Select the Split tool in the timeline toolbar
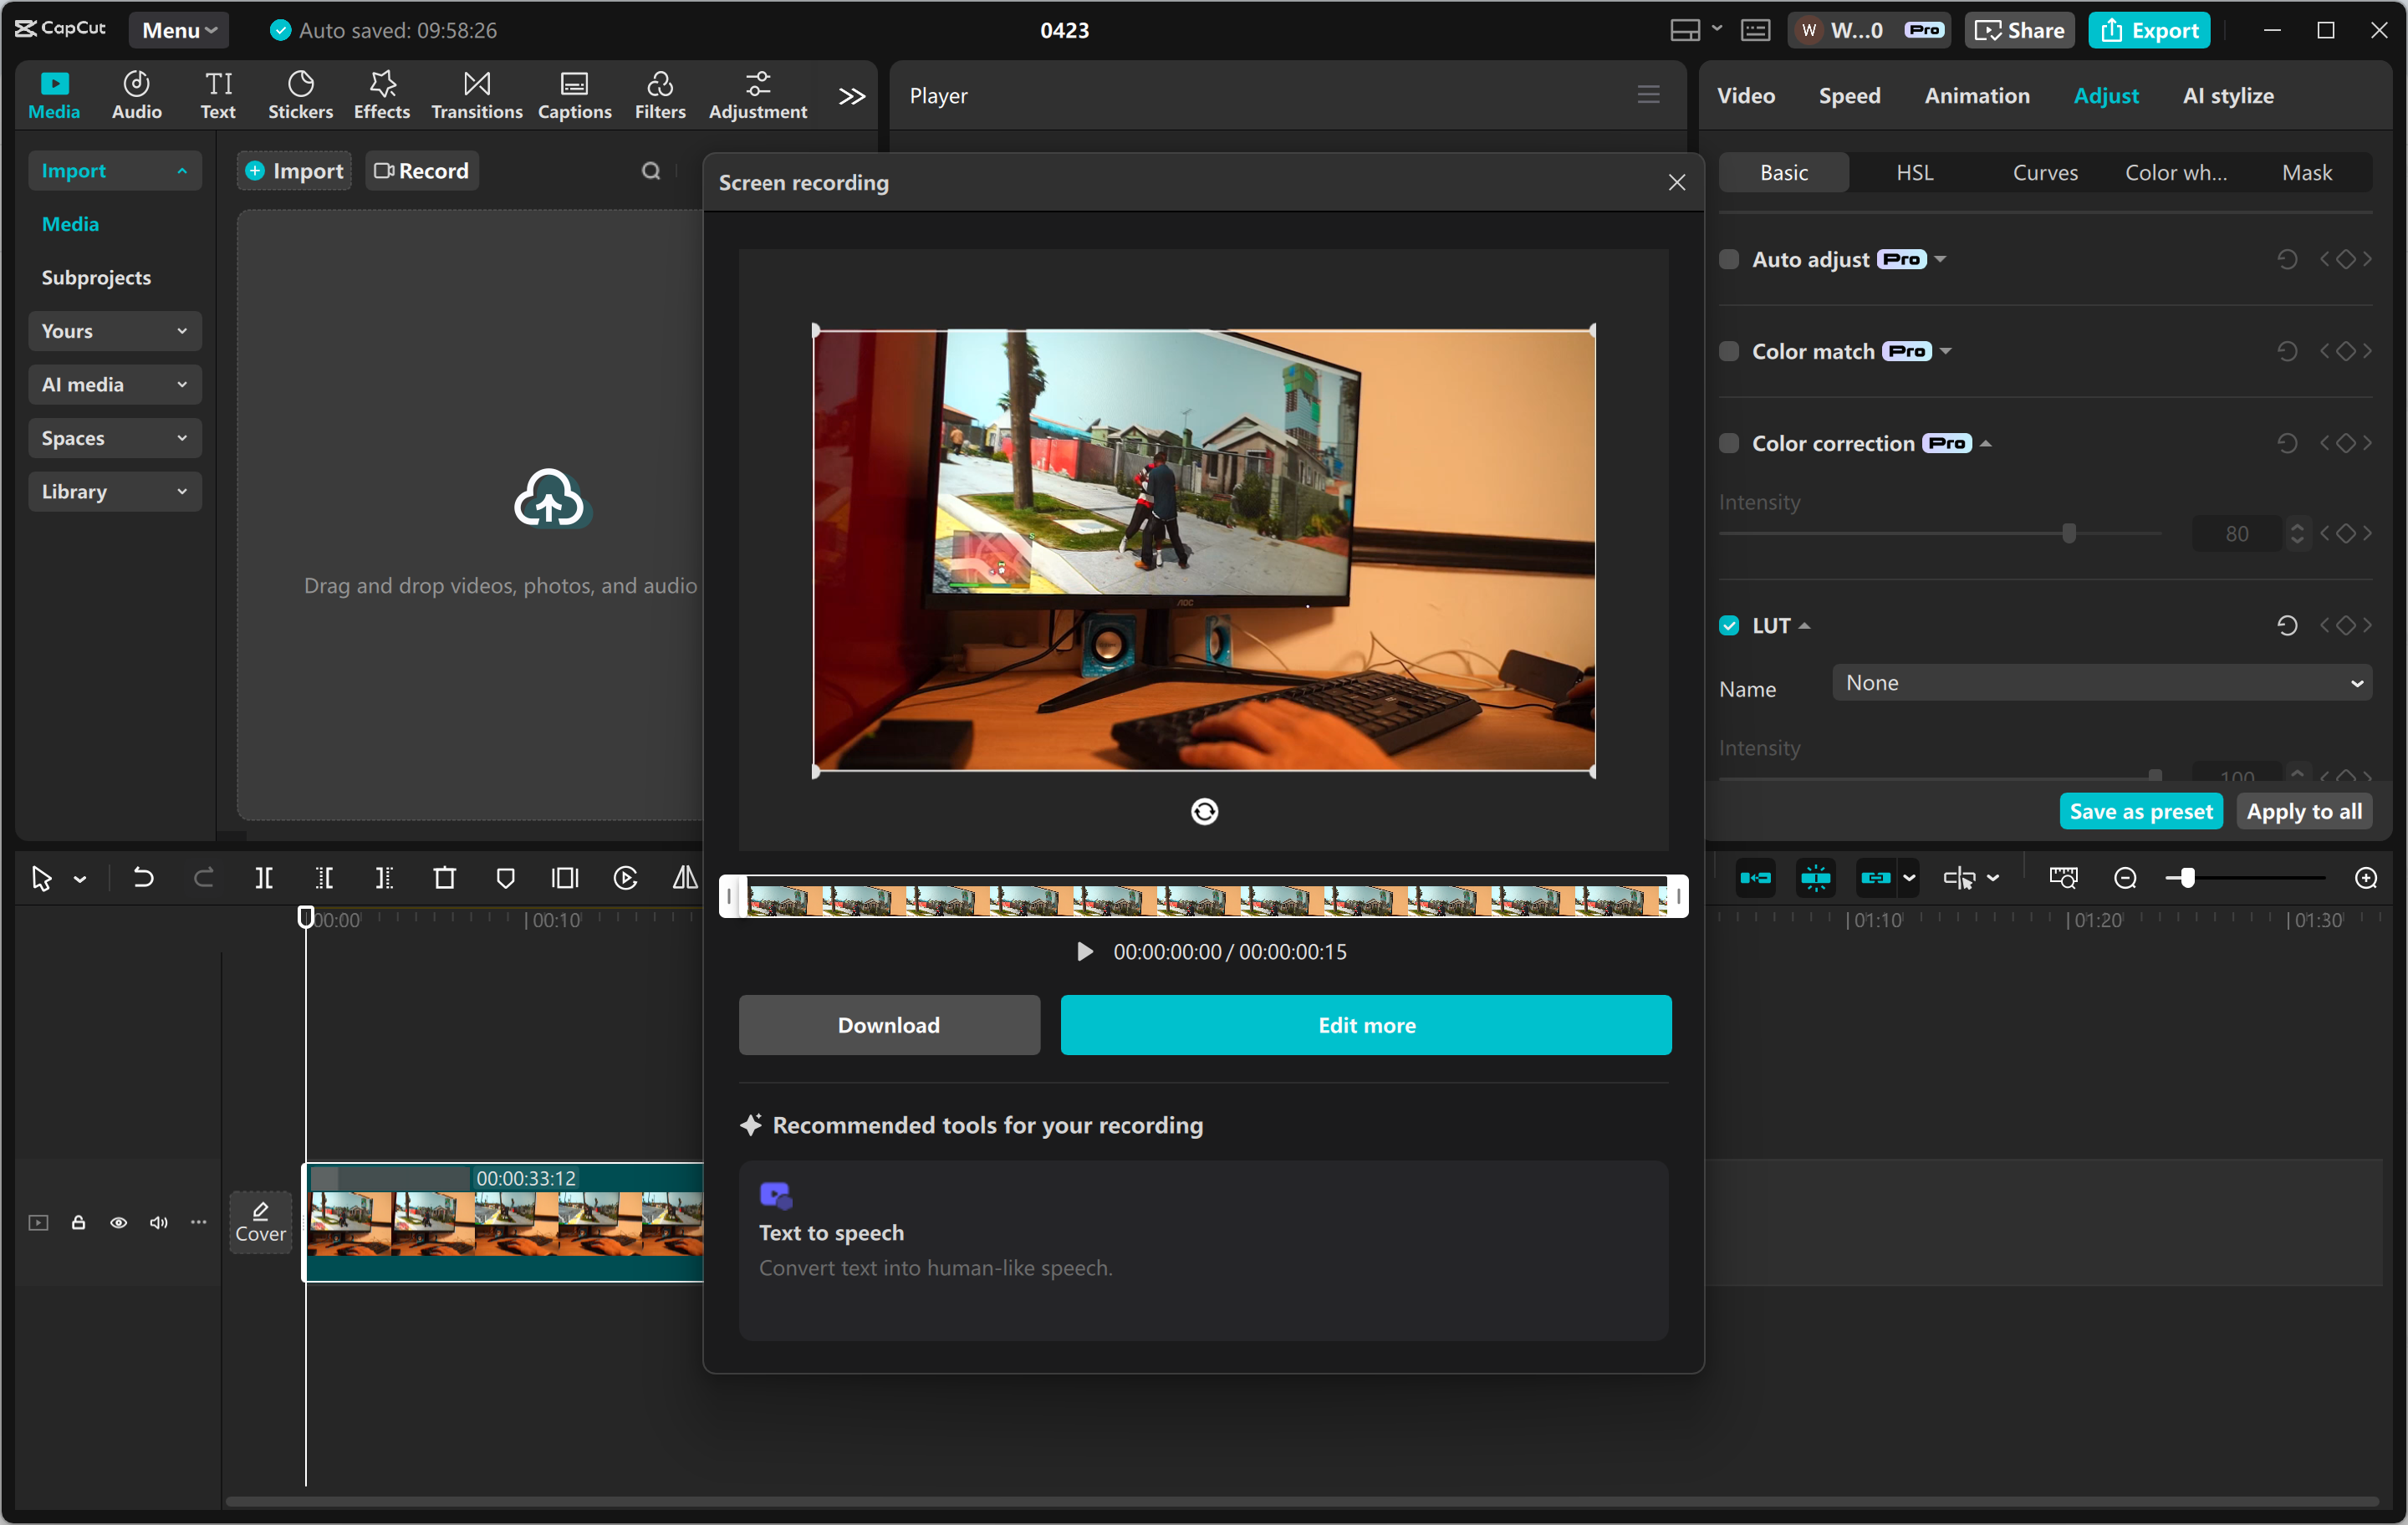 click(x=265, y=878)
